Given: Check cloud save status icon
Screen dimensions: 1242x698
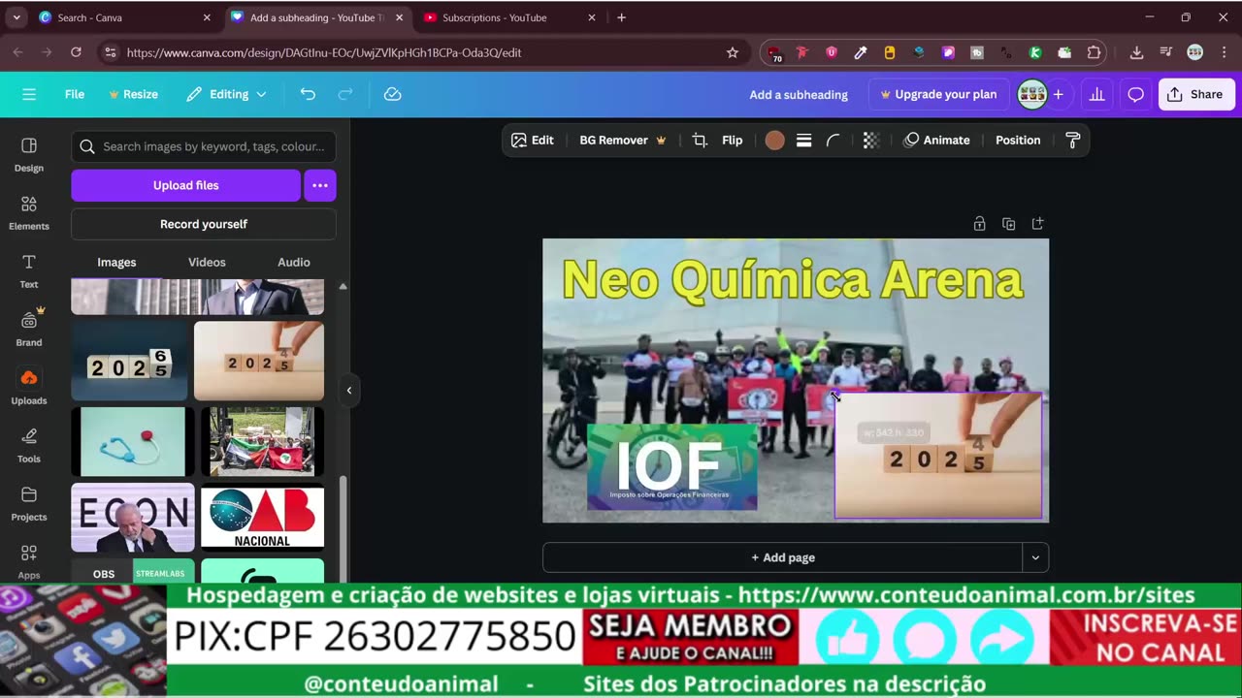Looking at the screenshot, I should coord(393,94).
